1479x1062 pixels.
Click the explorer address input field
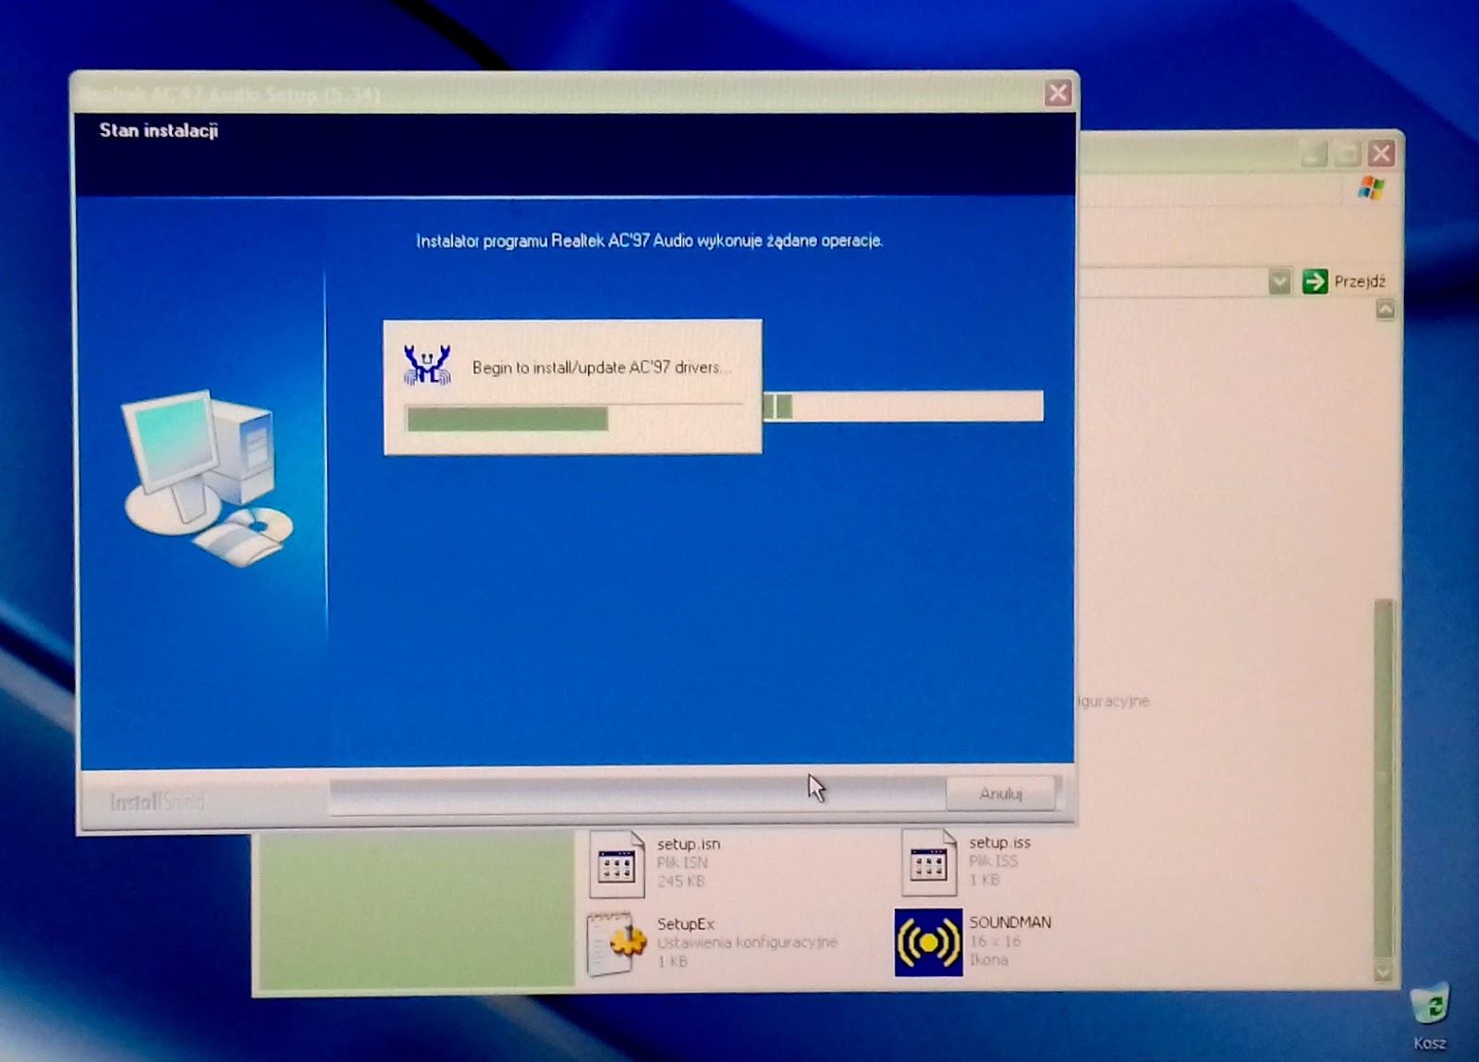coord(1183,281)
